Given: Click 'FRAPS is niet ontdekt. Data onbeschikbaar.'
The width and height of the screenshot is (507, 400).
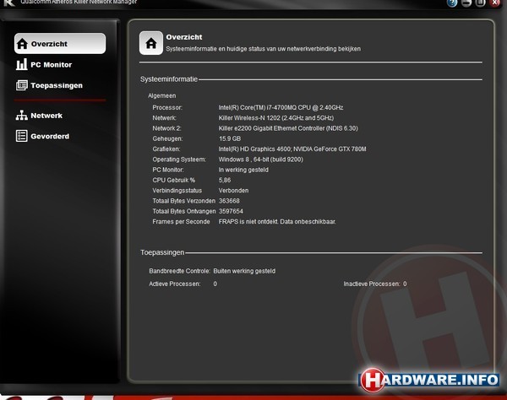Looking at the screenshot, I should pyautogui.click(x=277, y=221).
